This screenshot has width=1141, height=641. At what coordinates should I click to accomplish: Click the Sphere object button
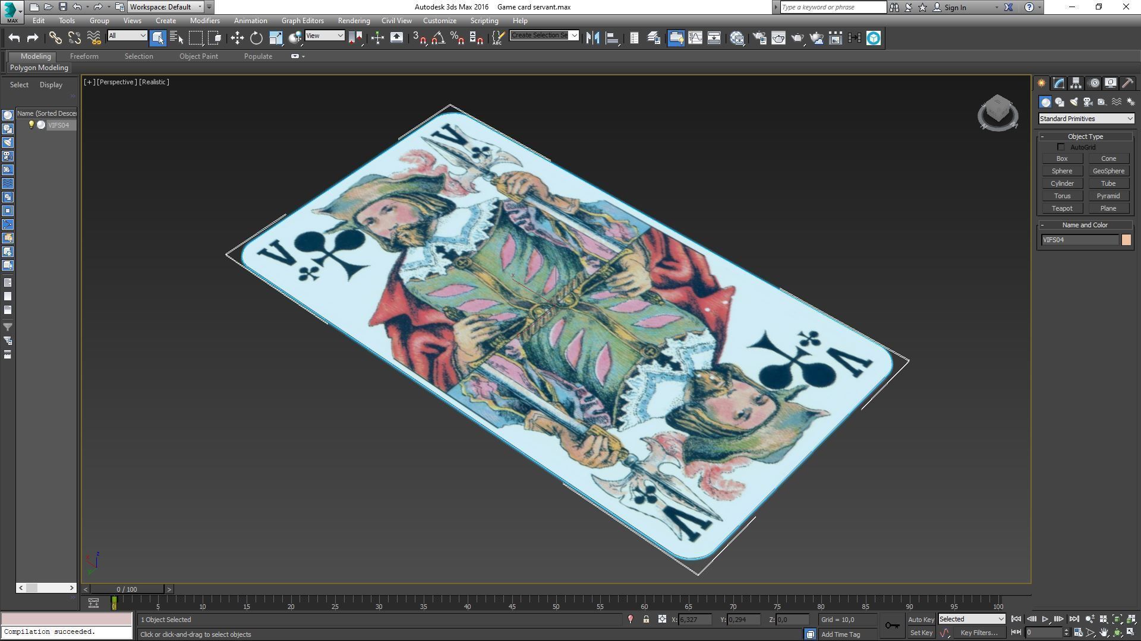1062,171
